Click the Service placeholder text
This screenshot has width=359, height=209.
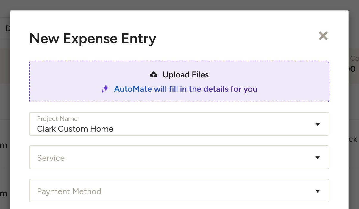click(51, 158)
